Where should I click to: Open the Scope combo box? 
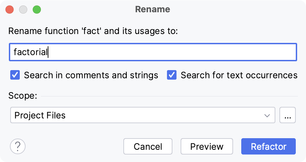coord(142,115)
